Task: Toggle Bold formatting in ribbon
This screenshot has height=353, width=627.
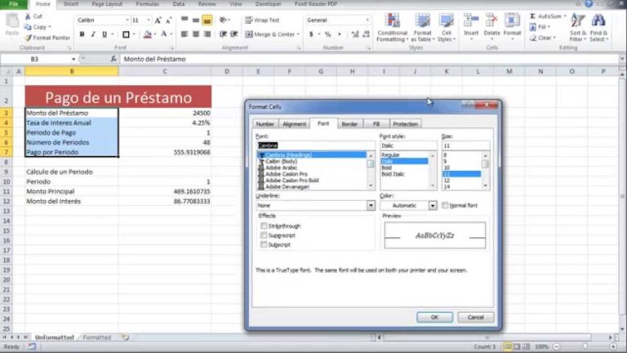Action: click(x=82, y=34)
